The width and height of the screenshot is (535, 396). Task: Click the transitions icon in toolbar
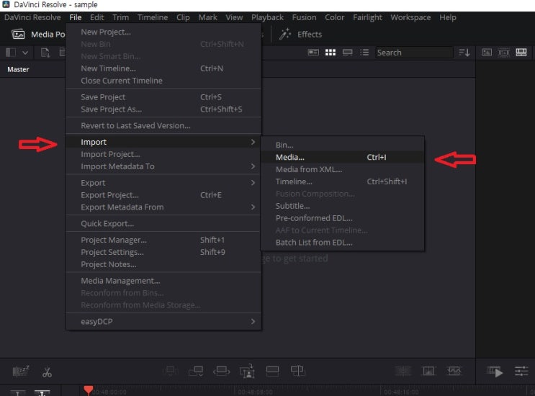click(403, 371)
